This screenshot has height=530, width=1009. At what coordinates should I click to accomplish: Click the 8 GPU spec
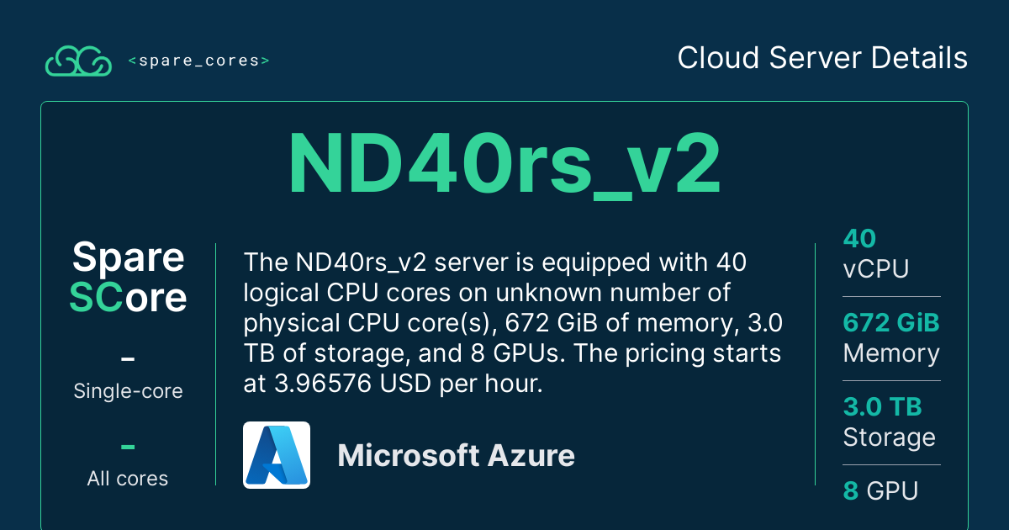point(880,491)
